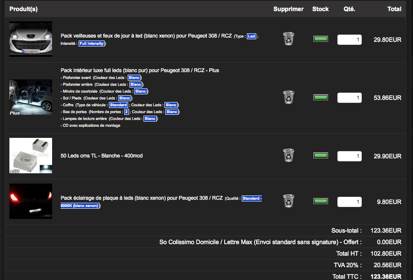Viewport: 413px width, 280px height.
Task: Edit quantity field for Pack veilleuses
Action: 349,40
